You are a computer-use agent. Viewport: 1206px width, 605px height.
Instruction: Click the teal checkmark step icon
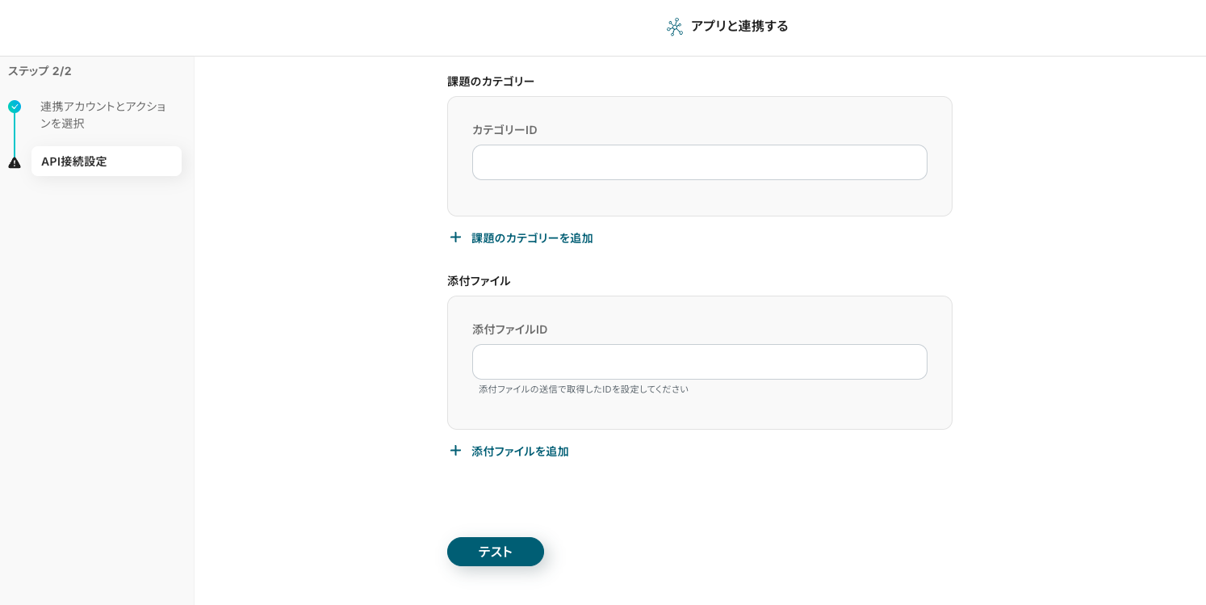coord(15,107)
